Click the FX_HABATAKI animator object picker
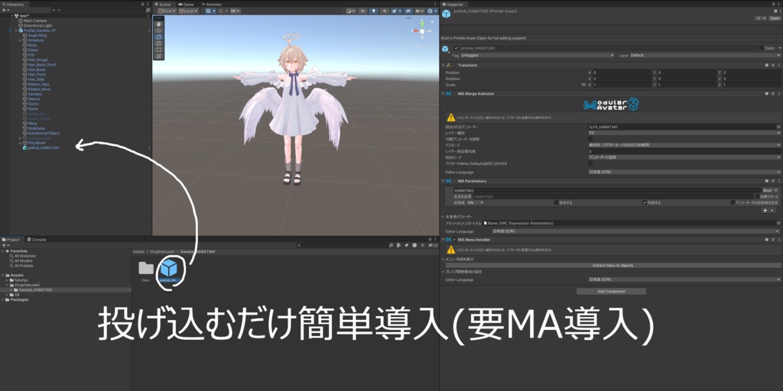Screen dimensions: 783x391 tap(778, 128)
